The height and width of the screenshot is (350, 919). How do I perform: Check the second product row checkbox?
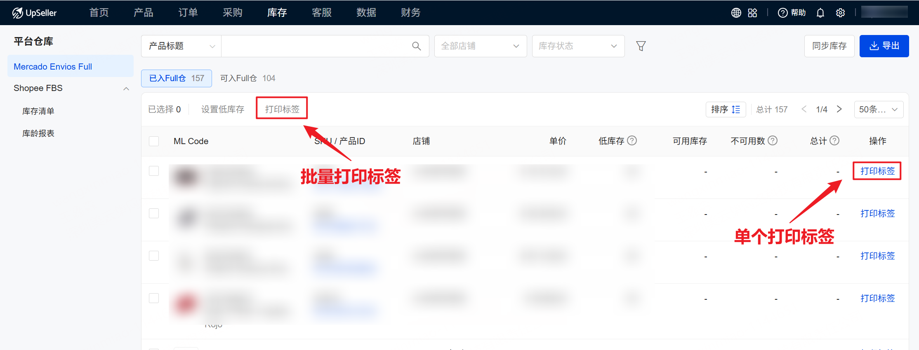[154, 213]
